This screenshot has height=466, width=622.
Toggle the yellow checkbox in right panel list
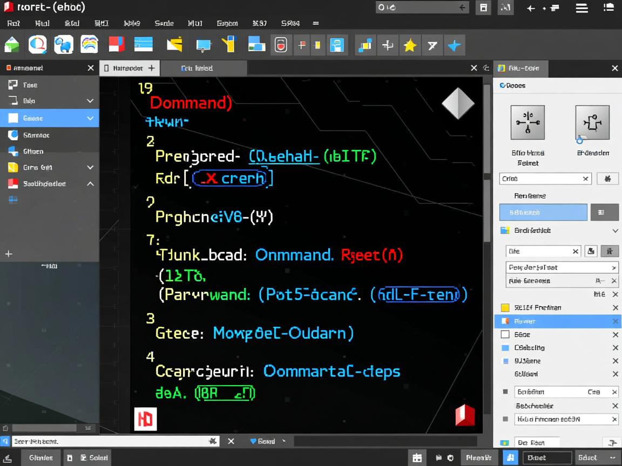click(x=505, y=307)
